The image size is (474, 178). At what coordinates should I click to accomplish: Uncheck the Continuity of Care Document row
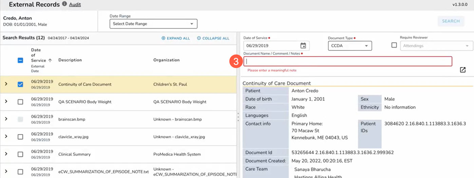pyautogui.click(x=20, y=85)
